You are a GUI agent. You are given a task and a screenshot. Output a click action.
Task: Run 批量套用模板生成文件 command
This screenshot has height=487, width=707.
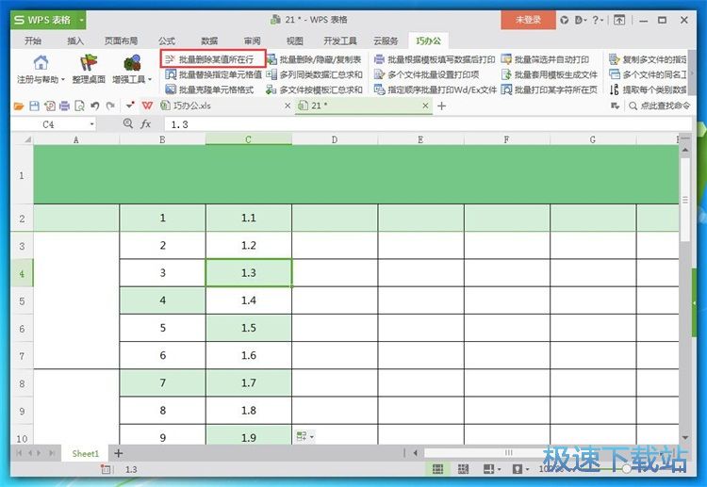click(x=550, y=74)
